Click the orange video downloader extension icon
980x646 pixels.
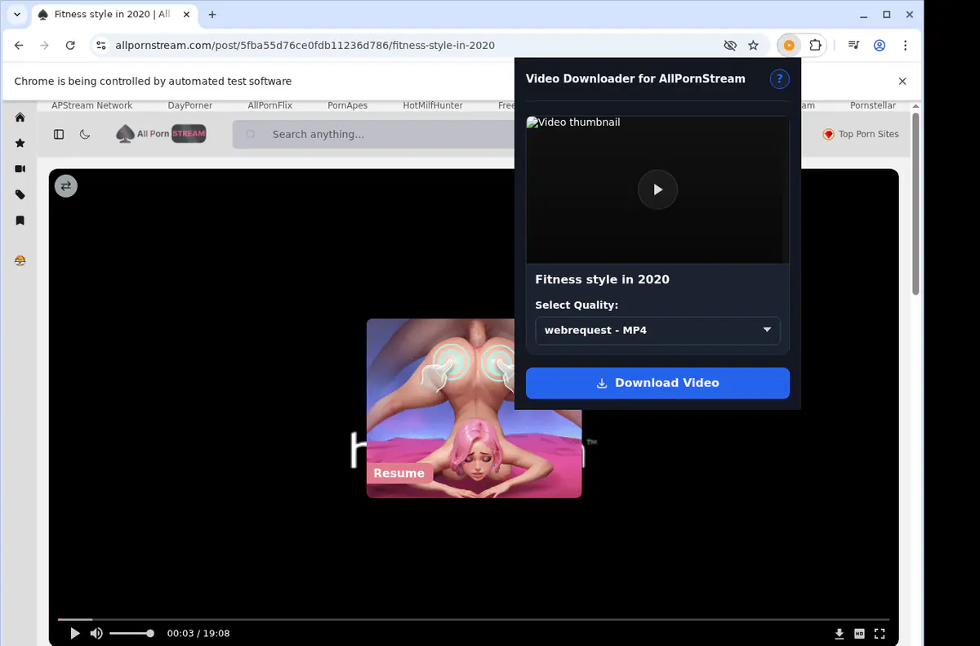click(789, 46)
